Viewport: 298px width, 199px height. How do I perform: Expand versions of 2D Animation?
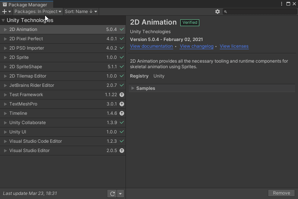[x=6, y=29]
